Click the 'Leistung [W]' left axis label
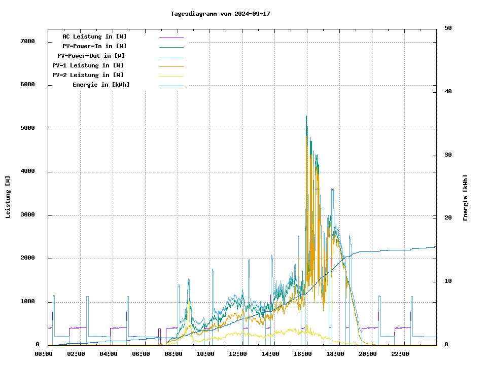 pos(8,197)
